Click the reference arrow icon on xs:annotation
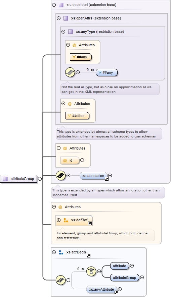The height and width of the screenshot is (297, 171). tap(106, 179)
